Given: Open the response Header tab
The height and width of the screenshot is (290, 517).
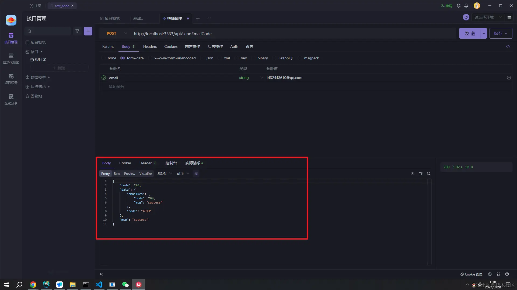Looking at the screenshot, I should (148, 163).
